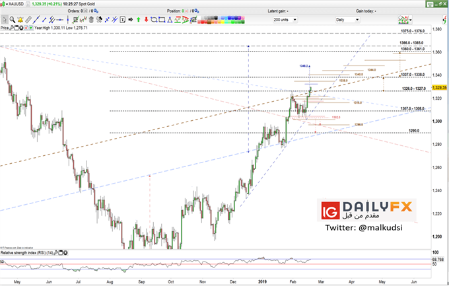The image size is (449, 286).
Task: Close the RSI indicator panel
Action: (65, 253)
